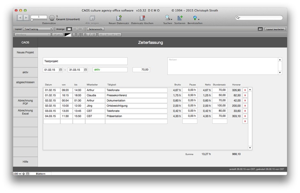Open the 16 pt font size dropdown

(57, 35)
